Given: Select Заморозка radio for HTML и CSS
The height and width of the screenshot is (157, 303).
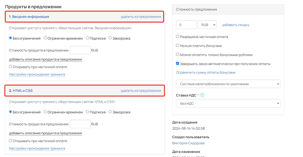Looking at the screenshot, I should pos(110,112).
